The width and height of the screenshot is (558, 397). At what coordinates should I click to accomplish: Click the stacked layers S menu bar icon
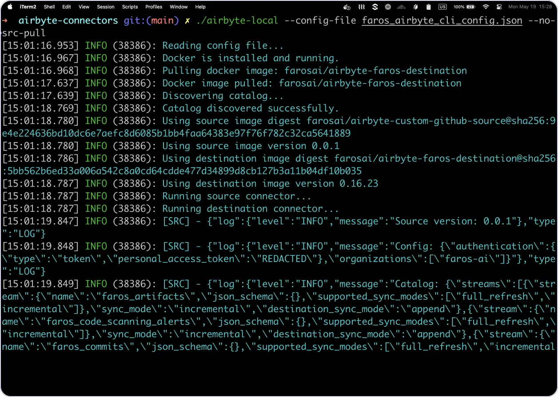tap(375, 7)
